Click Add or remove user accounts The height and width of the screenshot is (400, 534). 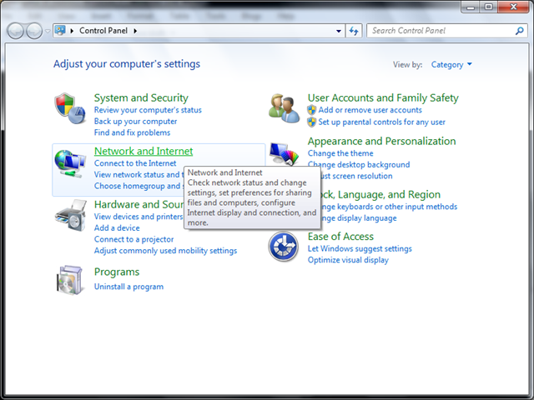coord(370,110)
